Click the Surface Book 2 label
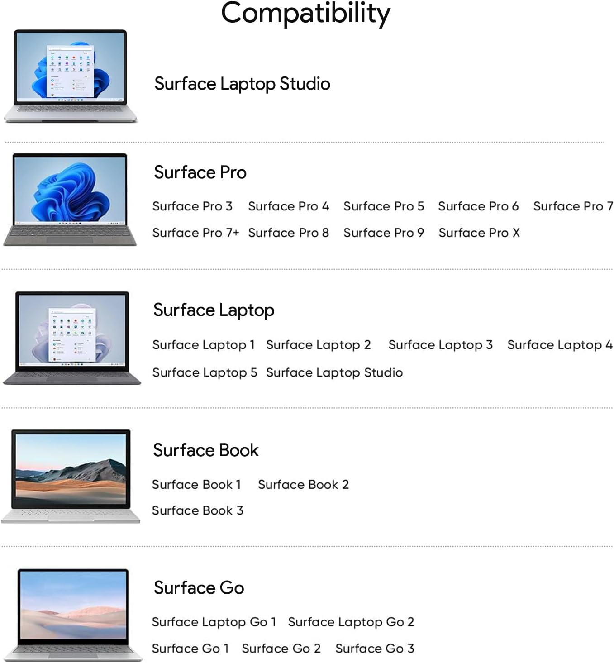Viewport: 614px width, 663px height. (x=303, y=485)
